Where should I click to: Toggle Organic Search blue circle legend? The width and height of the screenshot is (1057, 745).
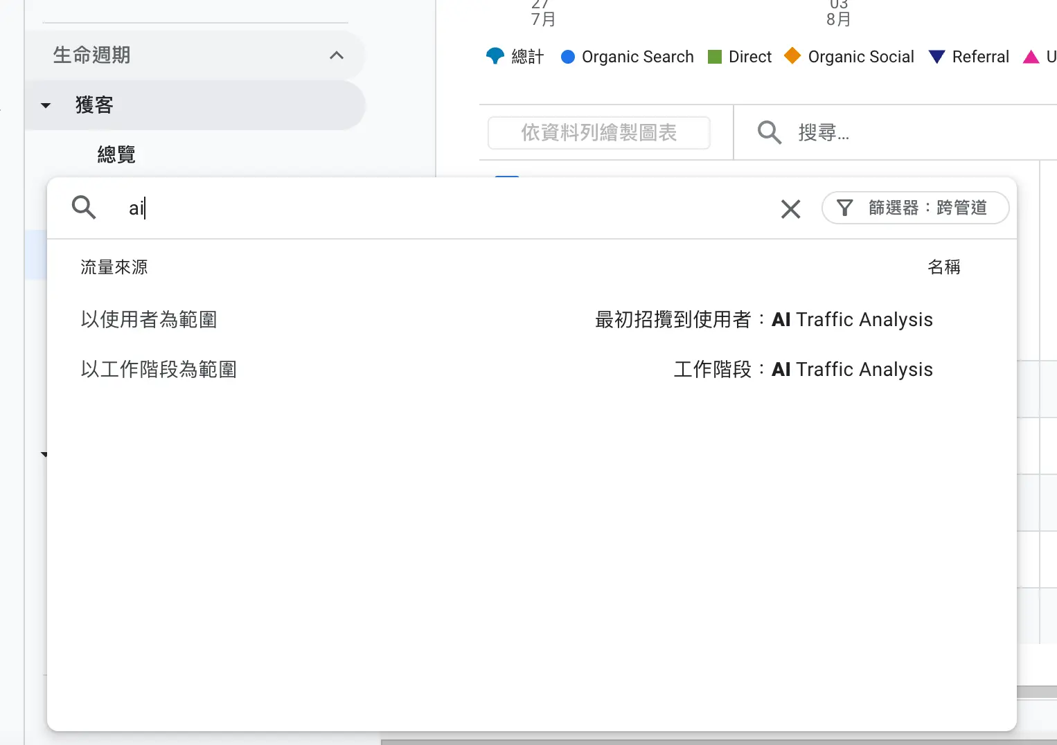pyautogui.click(x=568, y=57)
